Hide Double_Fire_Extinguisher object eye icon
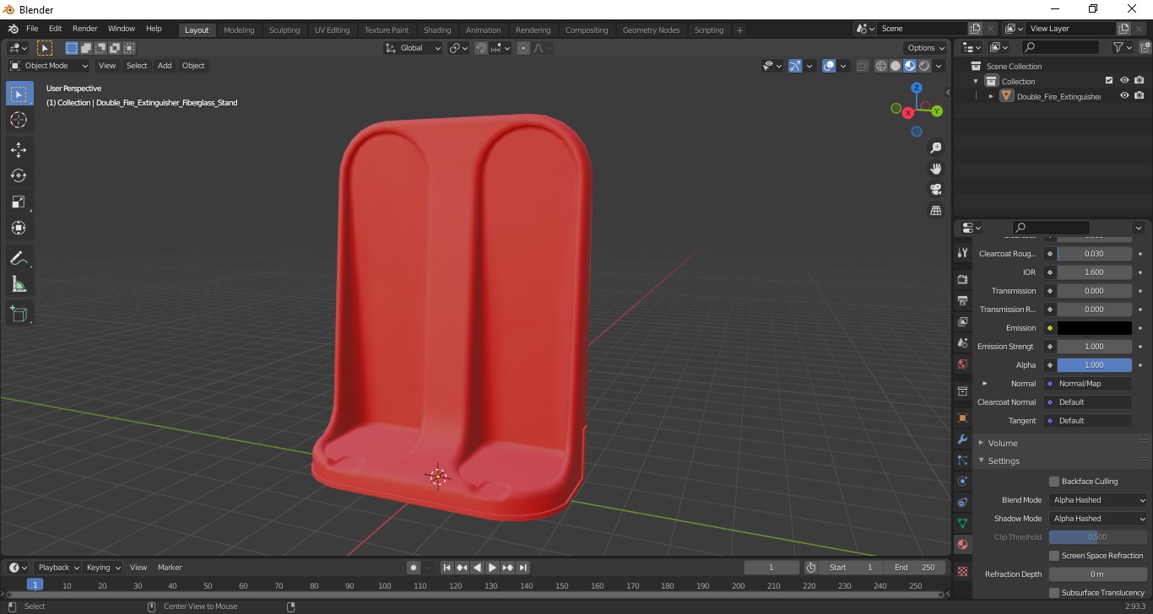The image size is (1153, 614). 1124,96
